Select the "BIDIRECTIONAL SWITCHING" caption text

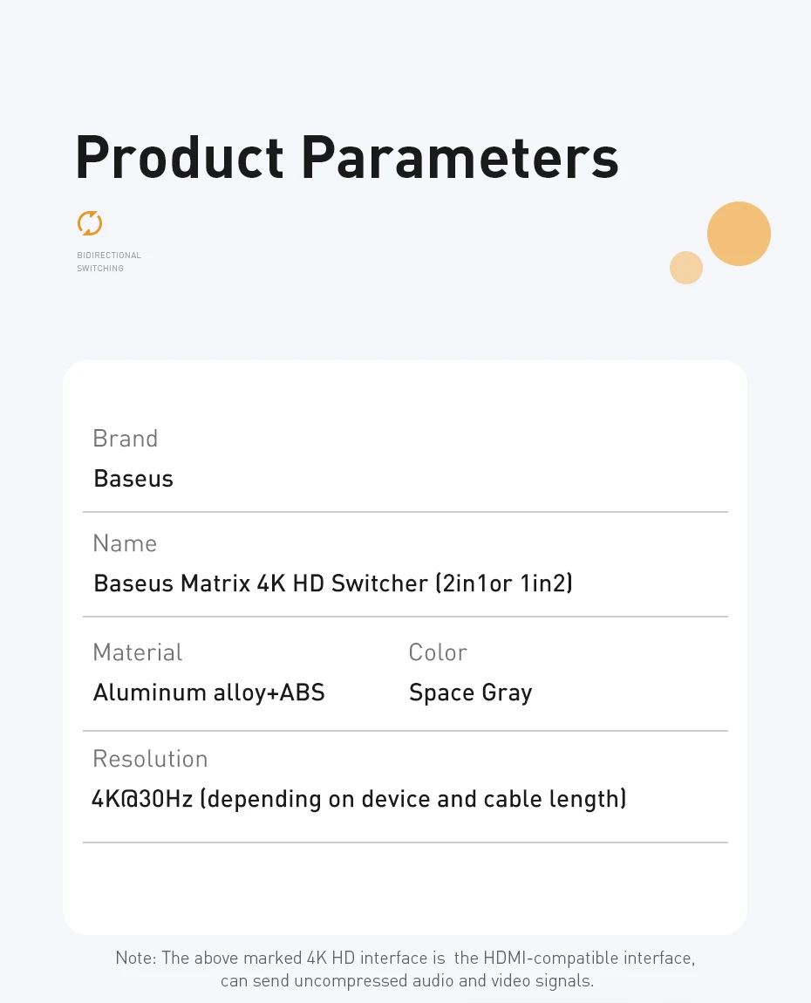(x=108, y=262)
